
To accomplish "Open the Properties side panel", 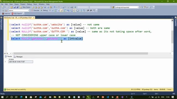I will coord(176,21).
